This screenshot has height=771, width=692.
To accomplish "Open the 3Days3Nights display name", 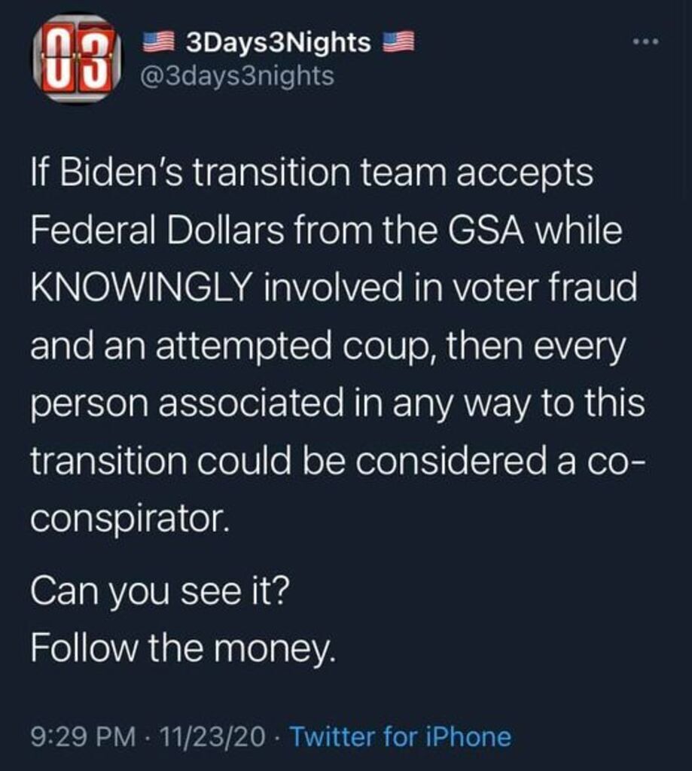I will 278,44.
